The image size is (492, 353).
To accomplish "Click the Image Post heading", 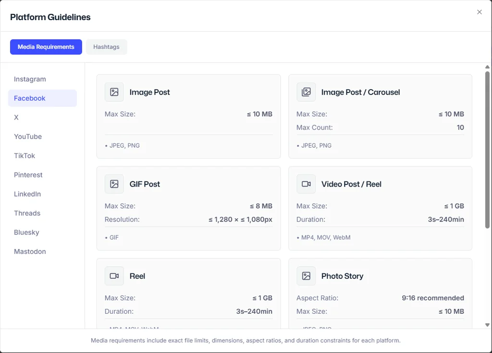I will coord(150,92).
